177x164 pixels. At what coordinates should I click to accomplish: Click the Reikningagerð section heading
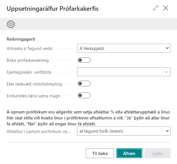pyautogui.click(x=21, y=39)
